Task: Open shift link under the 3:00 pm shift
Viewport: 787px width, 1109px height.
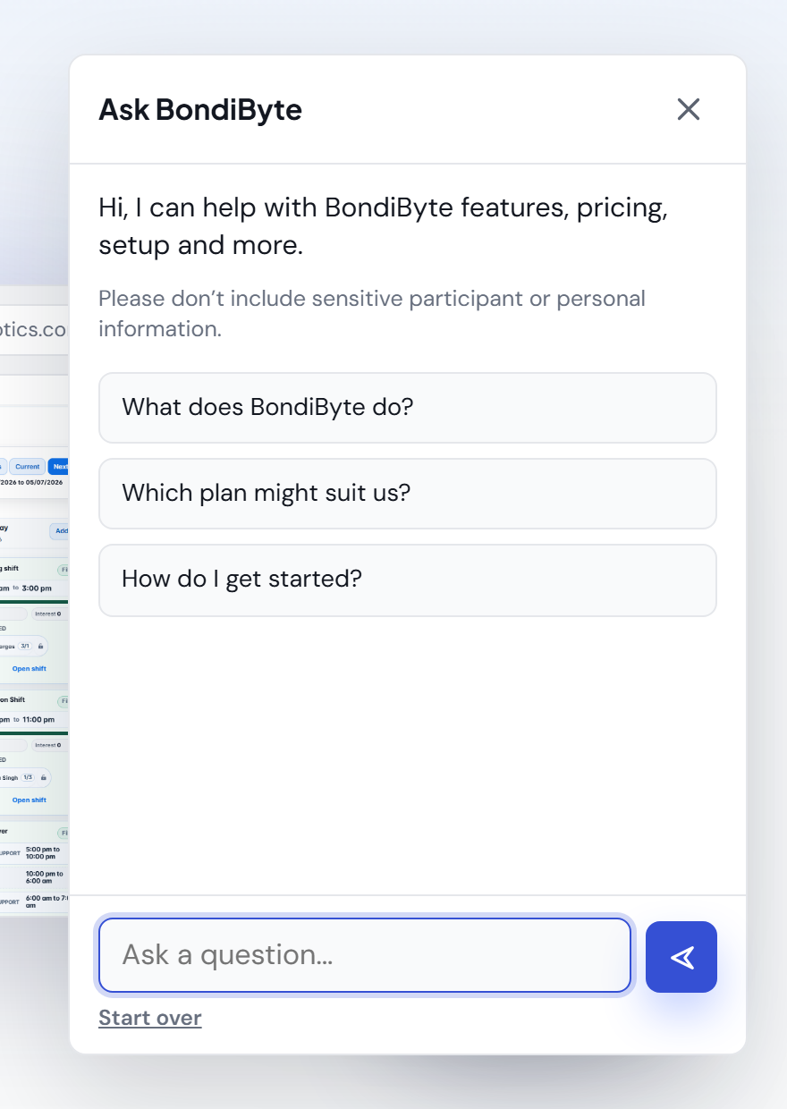Action: pyautogui.click(x=29, y=669)
